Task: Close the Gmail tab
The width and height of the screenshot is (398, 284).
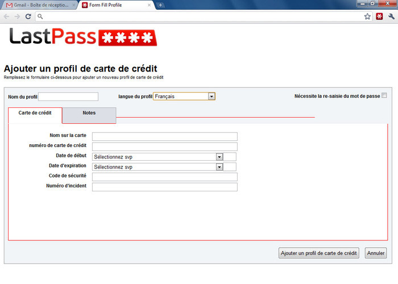Action: tap(73, 5)
